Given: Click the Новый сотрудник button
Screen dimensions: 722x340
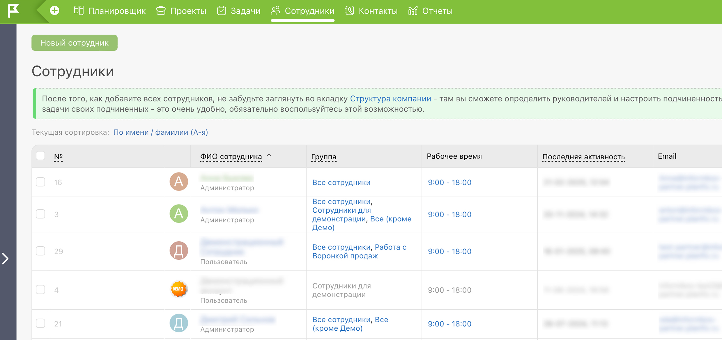Looking at the screenshot, I should (75, 43).
